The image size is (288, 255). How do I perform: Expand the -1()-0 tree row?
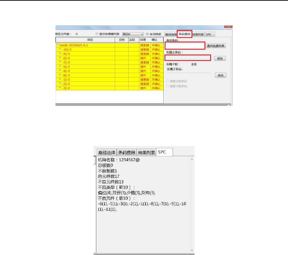tap(60, 79)
